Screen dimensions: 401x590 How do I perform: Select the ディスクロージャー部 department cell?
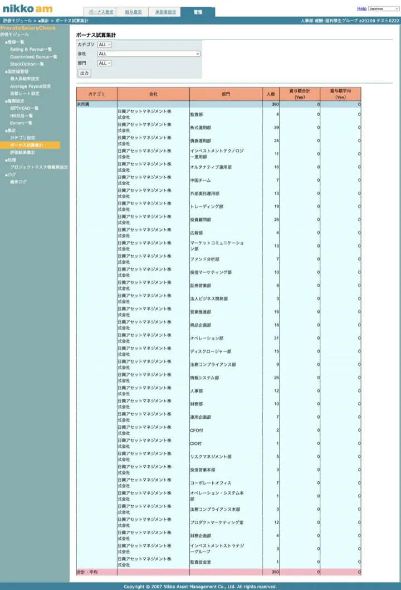coord(226,351)
